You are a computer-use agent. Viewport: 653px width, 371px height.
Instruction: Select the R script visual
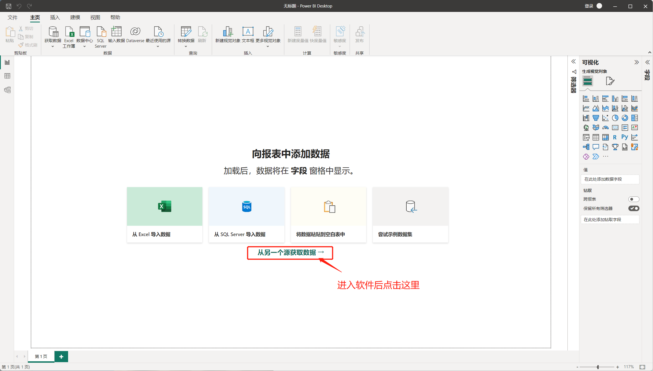click(x=615, y=137)
